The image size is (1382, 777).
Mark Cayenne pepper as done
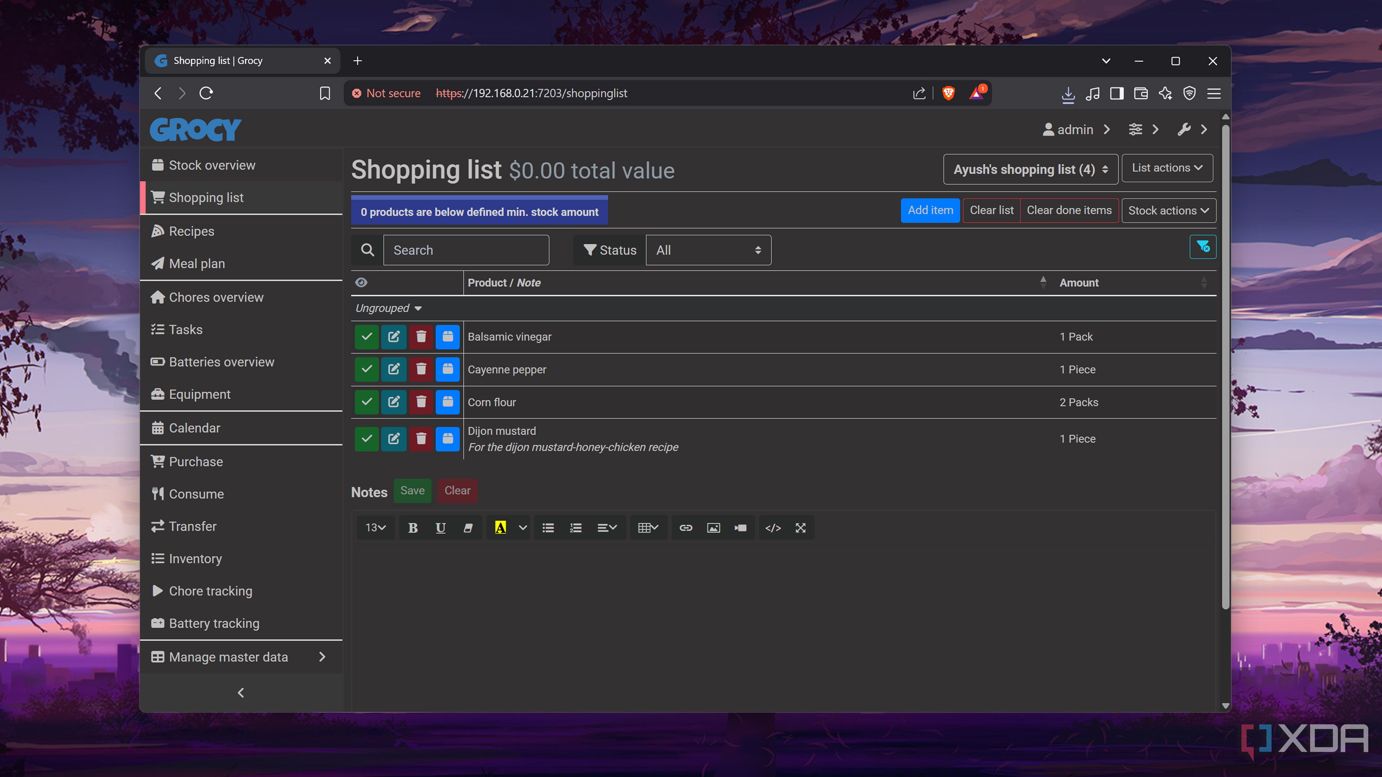point(366,369)
